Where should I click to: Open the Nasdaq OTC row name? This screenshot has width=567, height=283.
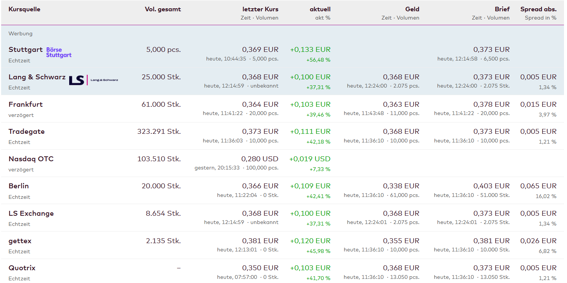point(31,159)
